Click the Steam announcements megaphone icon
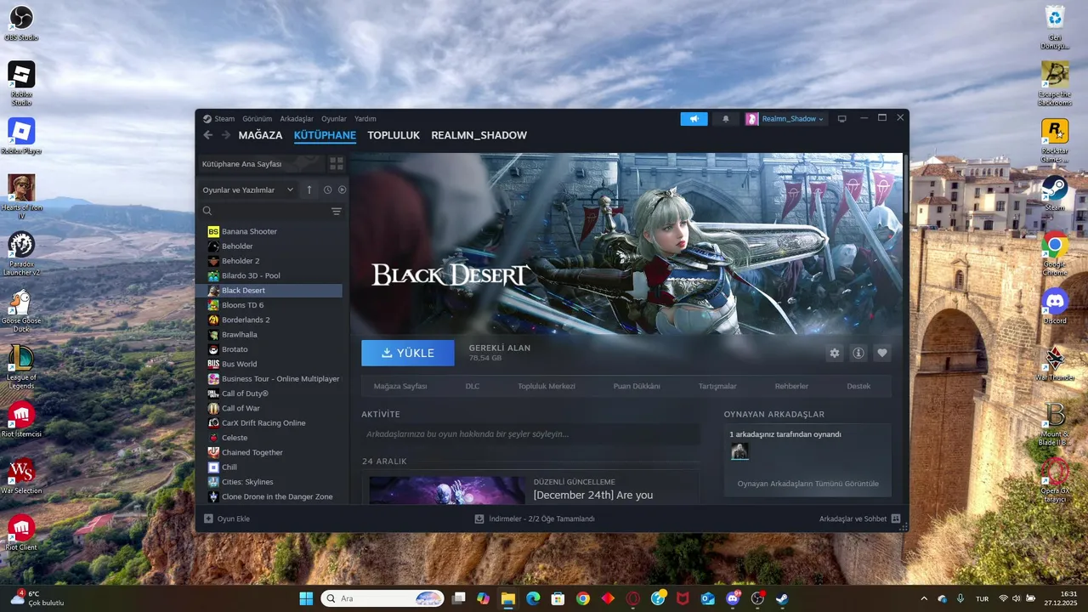 click(x=694, y=119)
